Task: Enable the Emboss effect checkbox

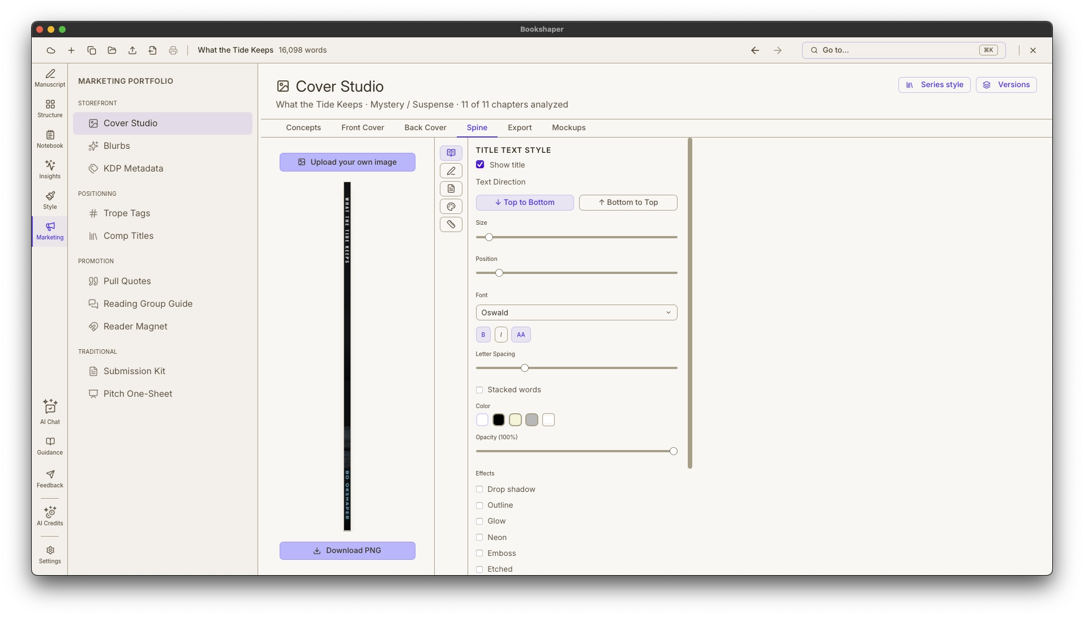Action: [x=479, y=554]
